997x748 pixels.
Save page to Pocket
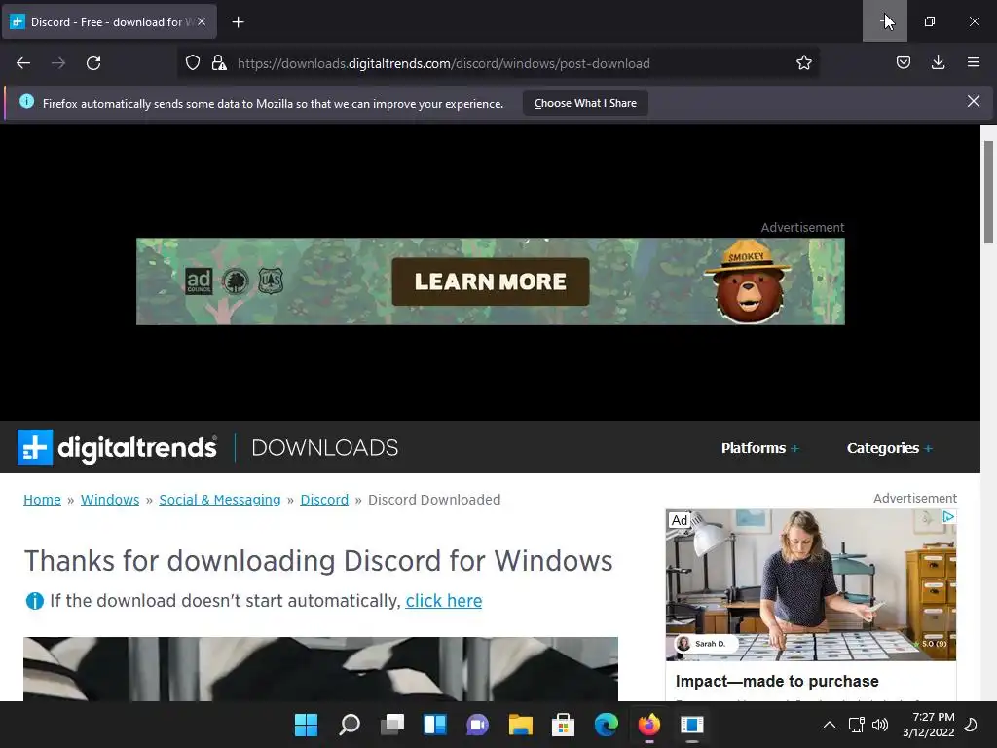[x=903, y=62]
